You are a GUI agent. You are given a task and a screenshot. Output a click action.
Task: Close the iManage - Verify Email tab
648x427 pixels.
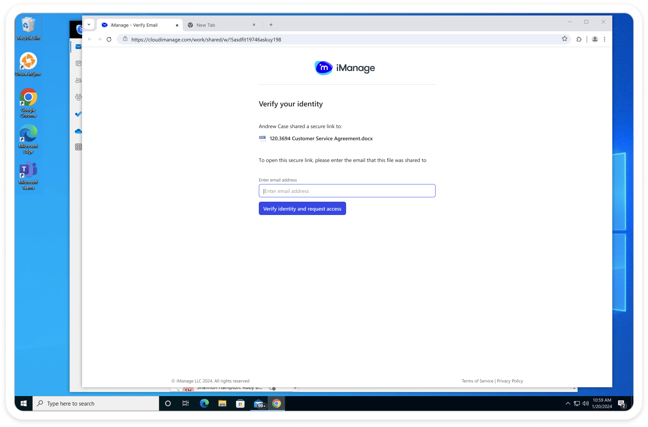pyautogui.click(x=177, y=25)
